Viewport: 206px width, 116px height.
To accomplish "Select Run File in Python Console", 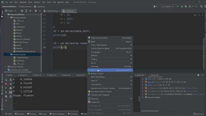I will (110, 92).
